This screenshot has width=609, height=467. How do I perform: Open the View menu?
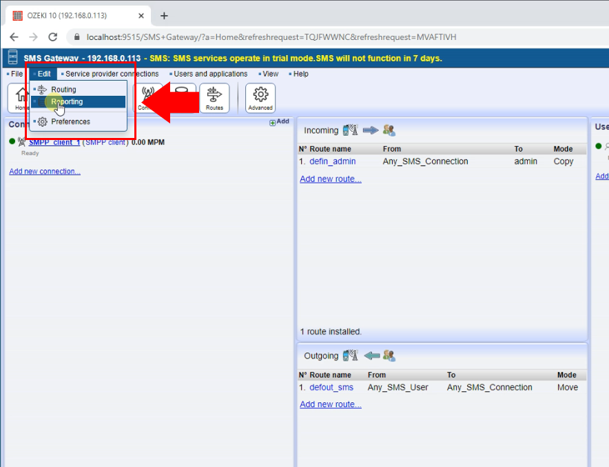(x=269, y=74)
